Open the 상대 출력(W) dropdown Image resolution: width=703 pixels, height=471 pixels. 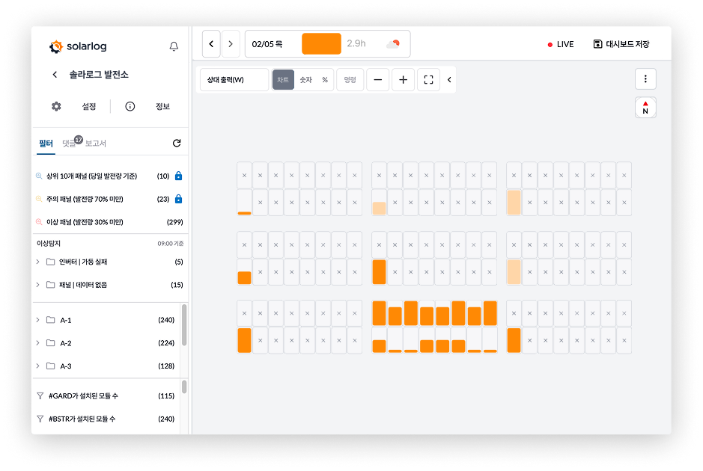(x=233, y=80)
